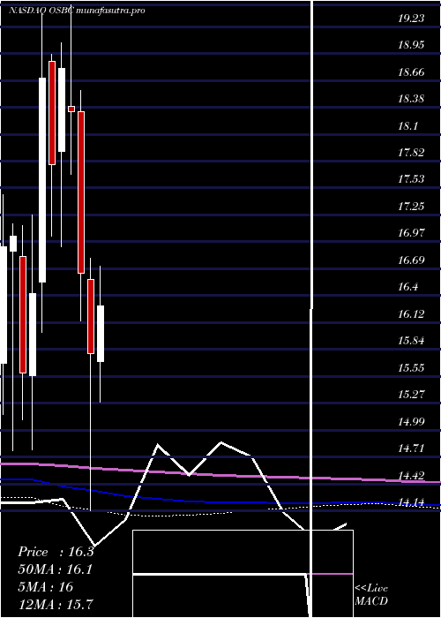Click the 50MA : 16.1 readout
The width and height of the screenshot is (441, 618).
click(55, 569)
